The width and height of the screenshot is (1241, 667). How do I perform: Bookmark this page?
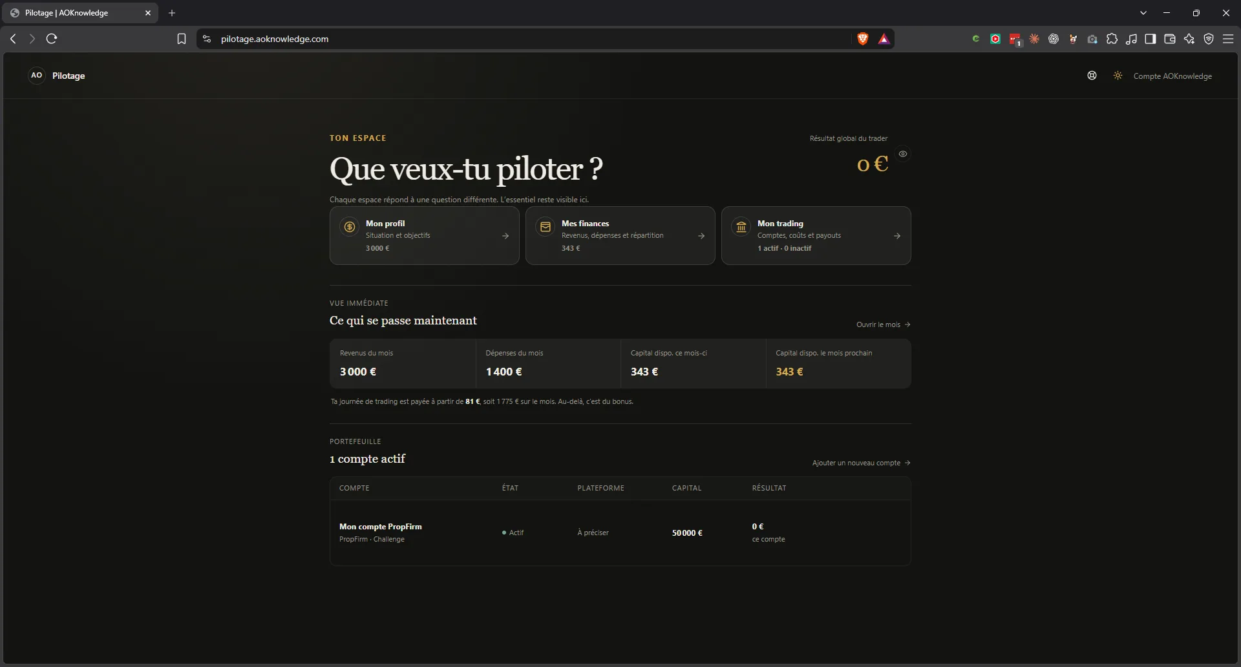(x=182, y=39)
